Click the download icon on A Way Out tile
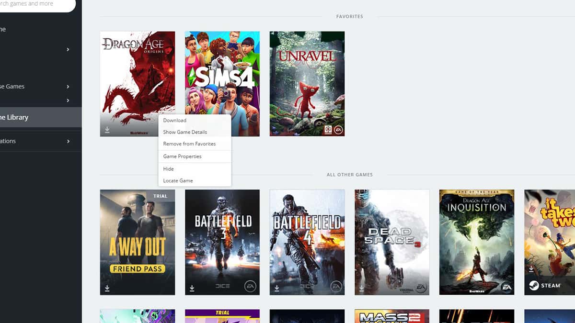This screenshot has width=575, height=323. (107, 288)
